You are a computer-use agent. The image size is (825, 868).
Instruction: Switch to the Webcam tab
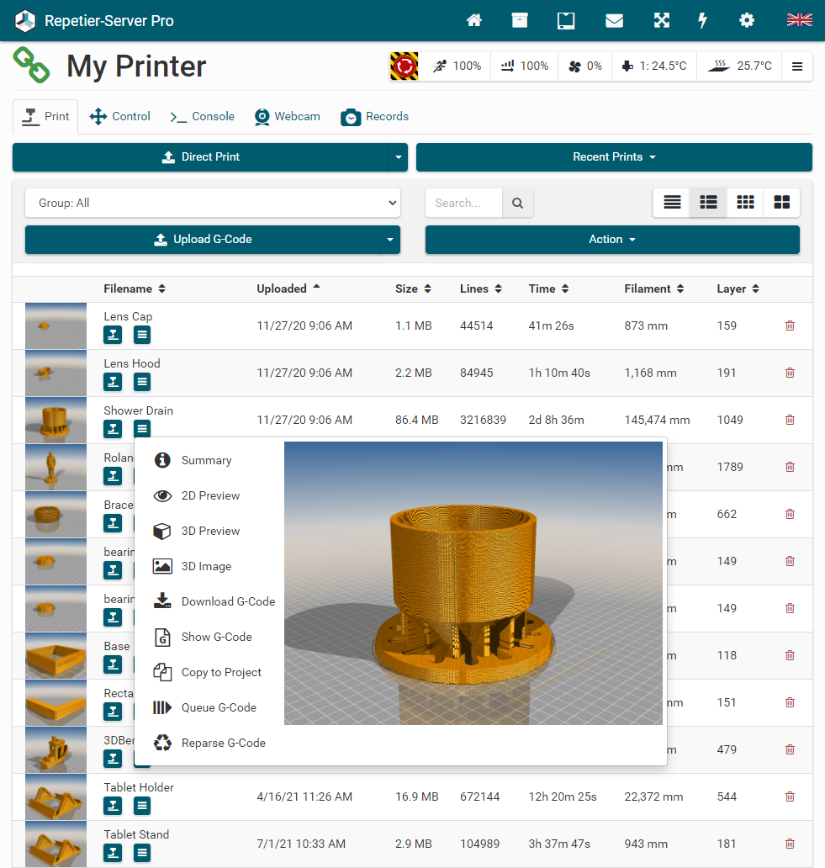tap(288, 117)
